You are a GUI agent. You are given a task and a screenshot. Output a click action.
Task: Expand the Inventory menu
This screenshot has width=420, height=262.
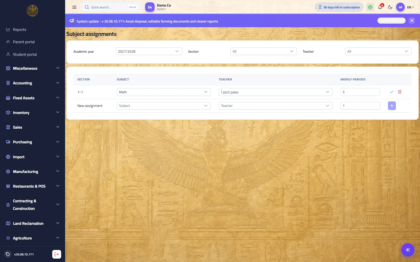tap(33, 113)
